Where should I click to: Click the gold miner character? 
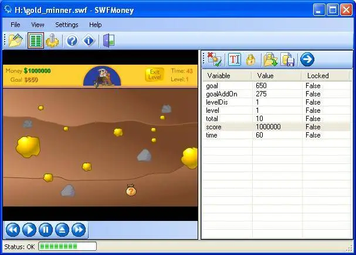click(102, 76)
